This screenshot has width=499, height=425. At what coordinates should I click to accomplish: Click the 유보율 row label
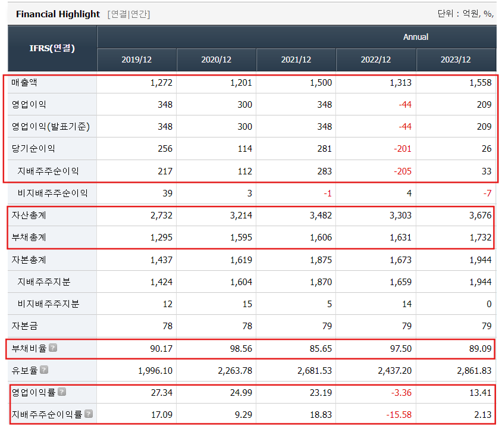click(24, 370)
